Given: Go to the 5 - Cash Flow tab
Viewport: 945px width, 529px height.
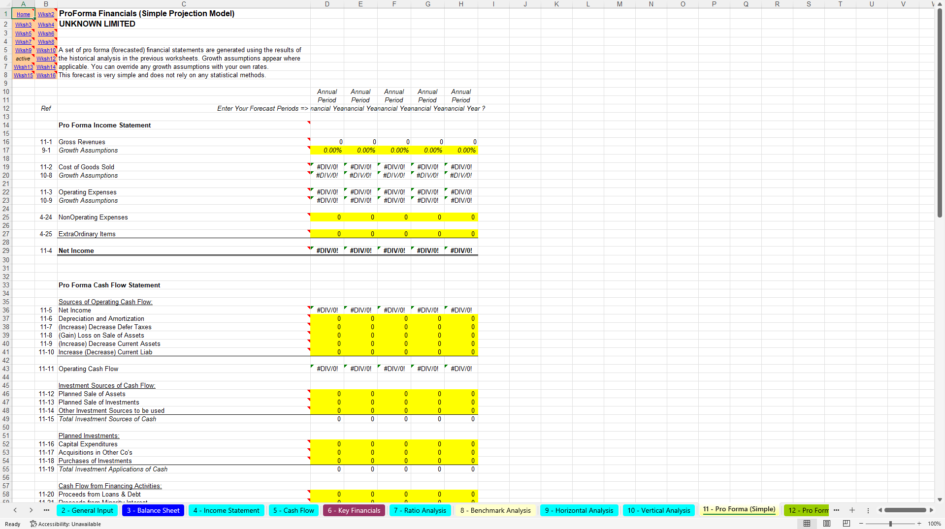Looking at the screenshot, I should 293,510.
